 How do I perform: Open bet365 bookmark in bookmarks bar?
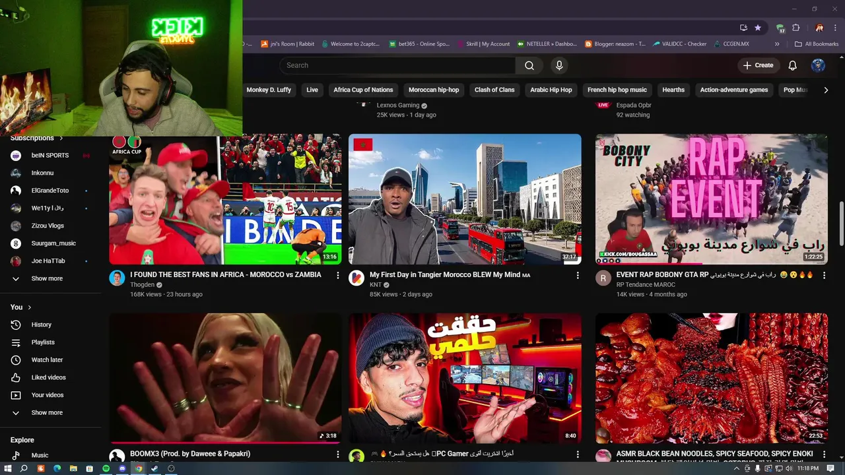click(419, 44)
